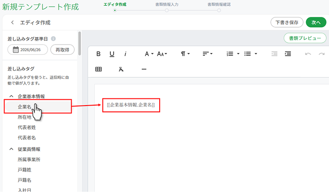Proceed with the 次へ button
Image resolution: width=329 pixels, height=192 pixels.
tap(316, 22)
